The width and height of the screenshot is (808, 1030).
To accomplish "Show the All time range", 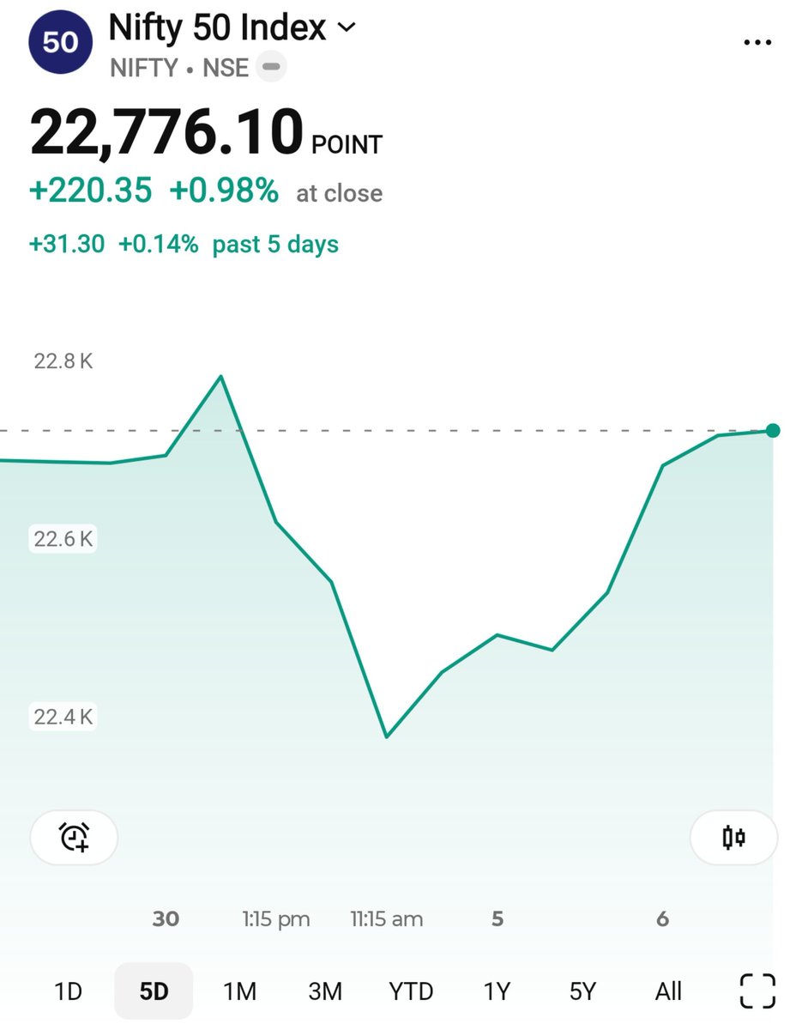I will [668, 991].
